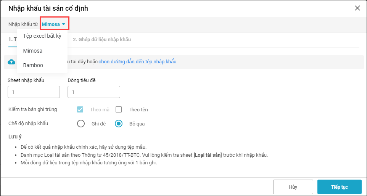Click the 'Theo tên' label text
The height and width of the screenshot is (196, 367).
click(x=138, y=109)
